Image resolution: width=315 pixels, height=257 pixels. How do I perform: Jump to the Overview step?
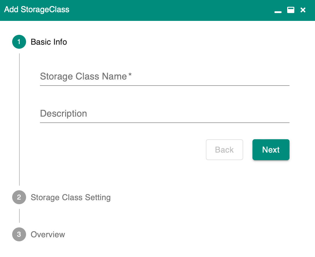coord(48,234)
